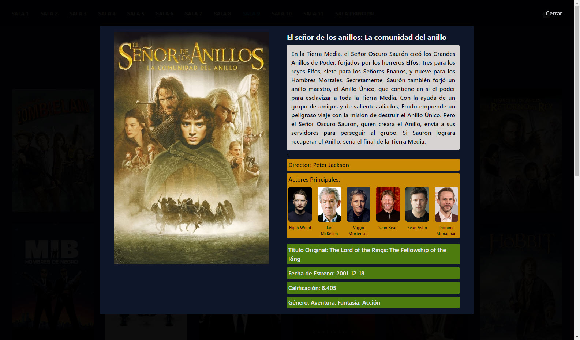Close the movie details with Cerrar
The image size is (580, 340).
[553, 14]
